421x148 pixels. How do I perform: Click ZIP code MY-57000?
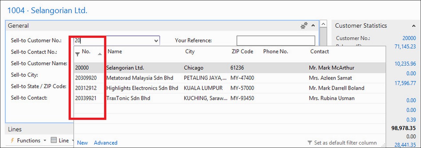[x=242, y=88]
